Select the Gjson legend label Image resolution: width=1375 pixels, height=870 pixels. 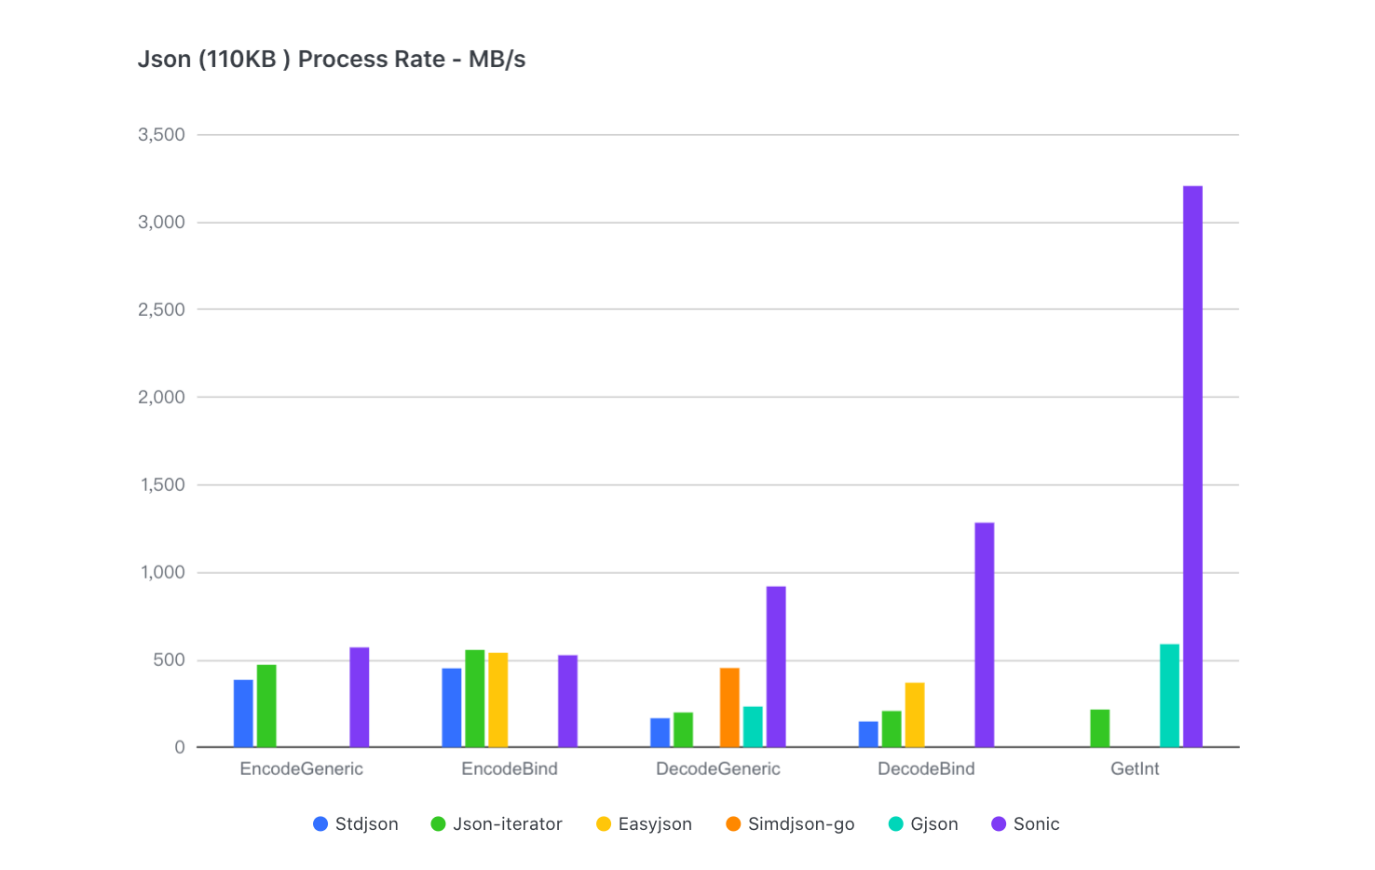tap(934, 824)
